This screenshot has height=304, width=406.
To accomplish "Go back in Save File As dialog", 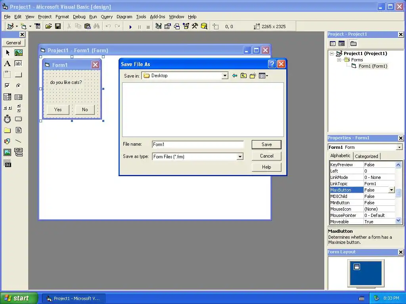I will point(235,76).
